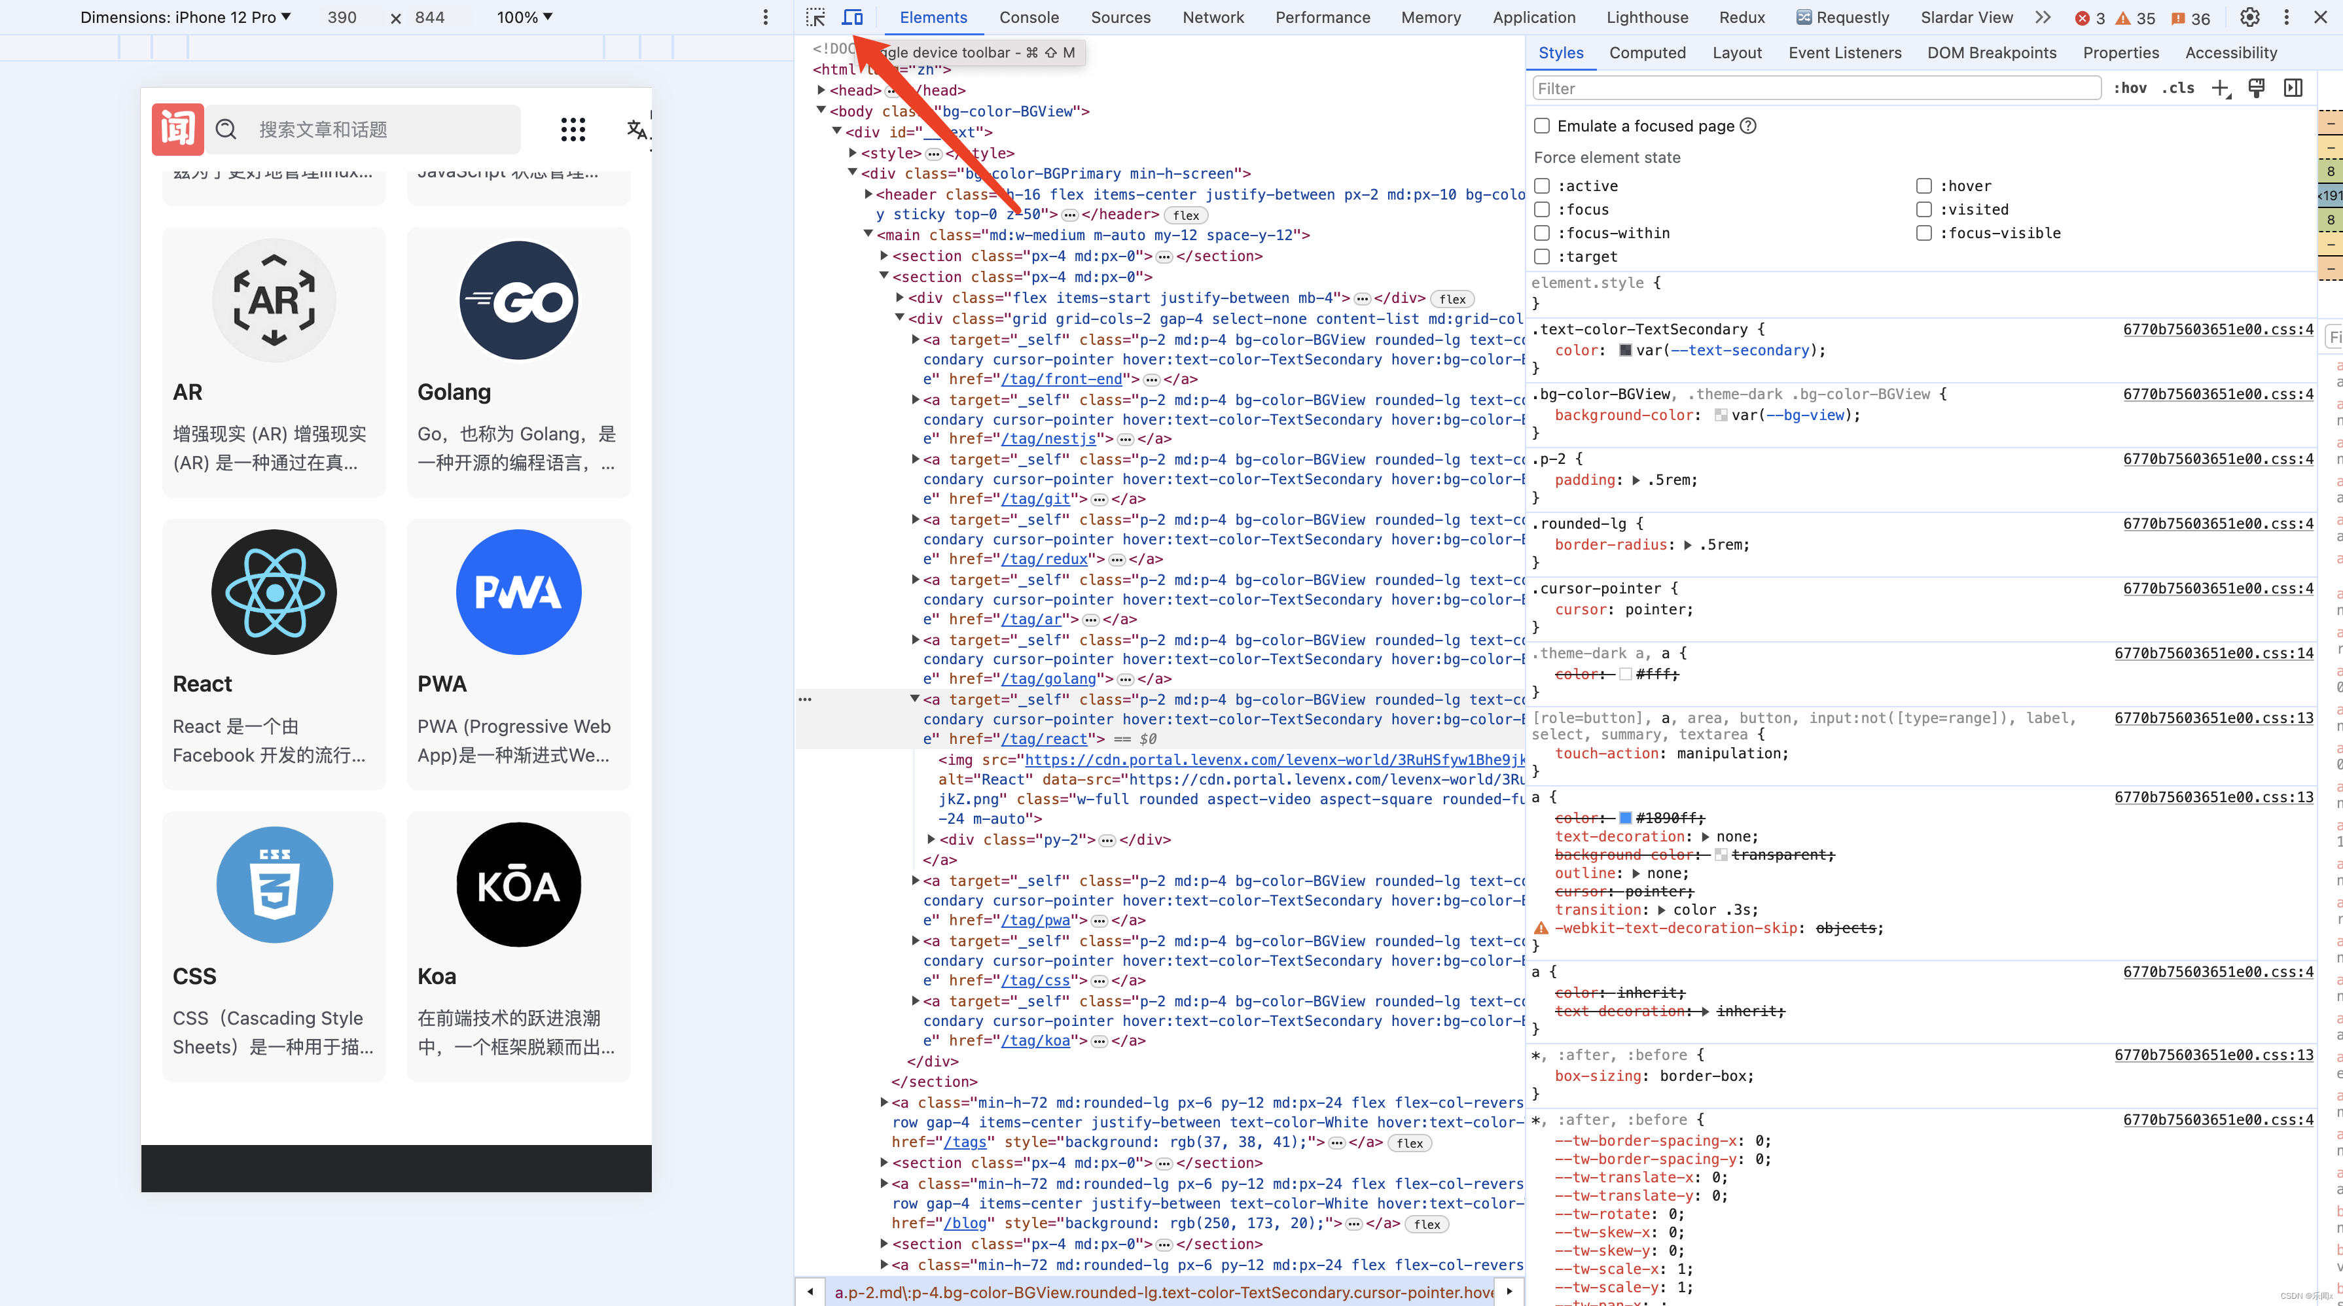Switch to the Accessibility tab
This screenshot has width=2343, height=1306.
click(x=2231, y=53)
